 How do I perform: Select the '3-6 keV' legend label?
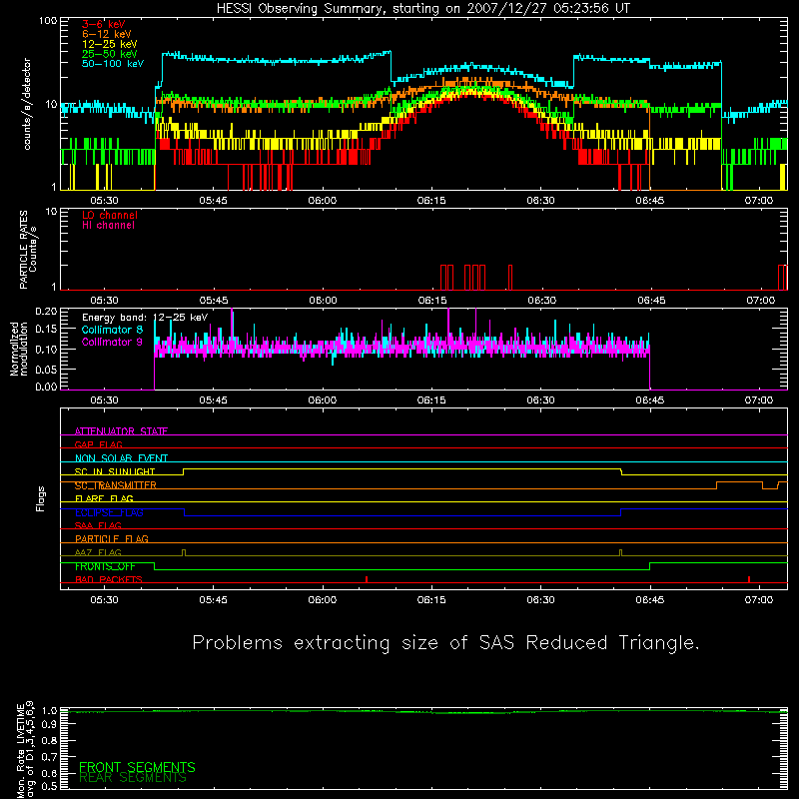point(104,24)
